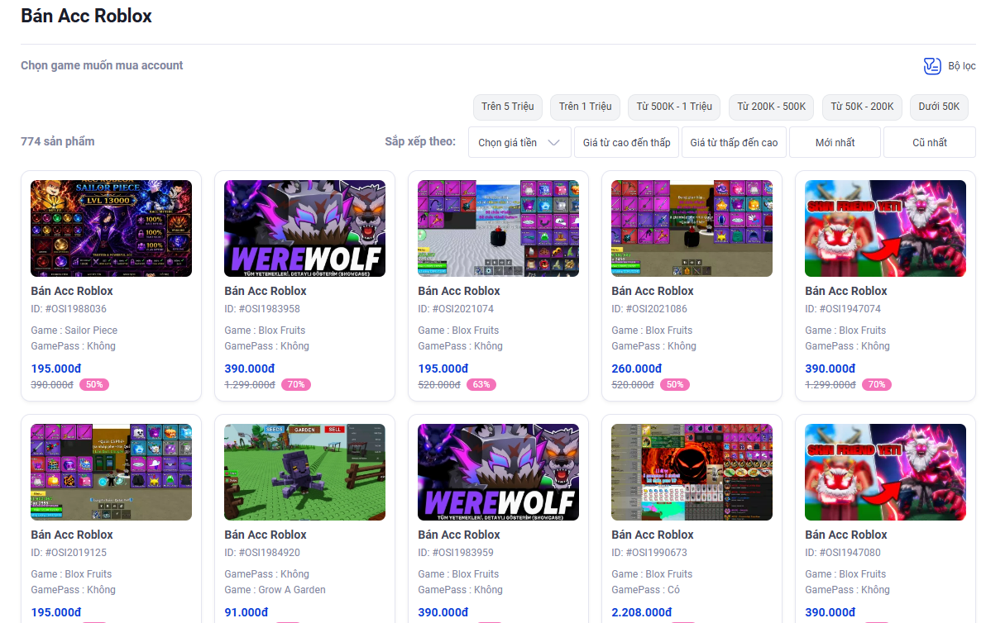Open thumbnail of account #OSI2021086
Viewport: 986px width, 623px height.
[692, 229]
